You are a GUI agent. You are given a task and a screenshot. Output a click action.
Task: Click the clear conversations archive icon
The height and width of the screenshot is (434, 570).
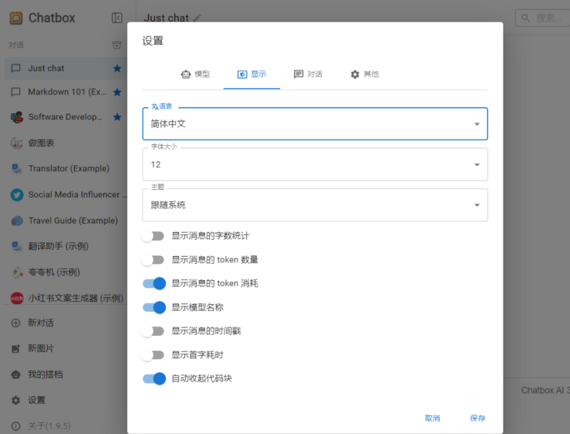point(117,45)
